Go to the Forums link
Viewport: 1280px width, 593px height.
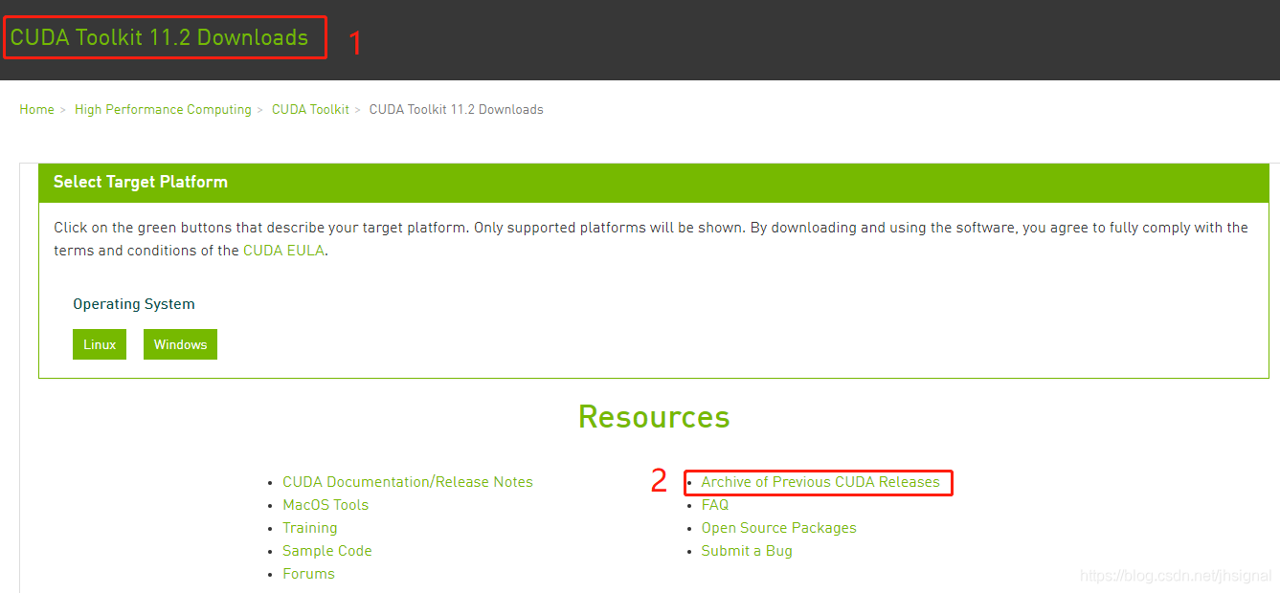click(x=308, y=574)
